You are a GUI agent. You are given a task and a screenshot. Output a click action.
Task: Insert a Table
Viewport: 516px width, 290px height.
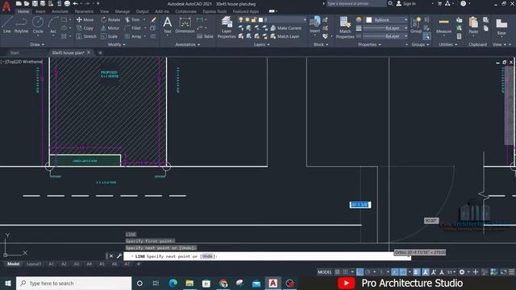click(x=206, y=36)
